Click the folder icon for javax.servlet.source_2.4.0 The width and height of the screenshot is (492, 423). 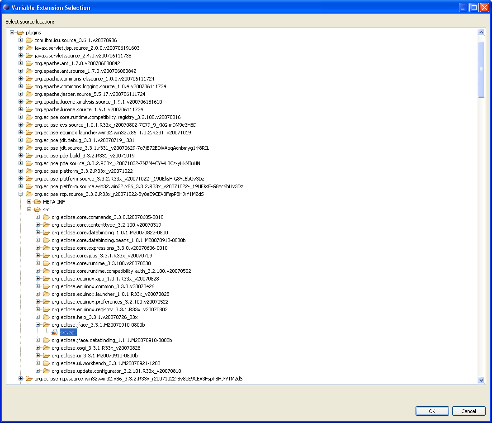tap(29, 56)
